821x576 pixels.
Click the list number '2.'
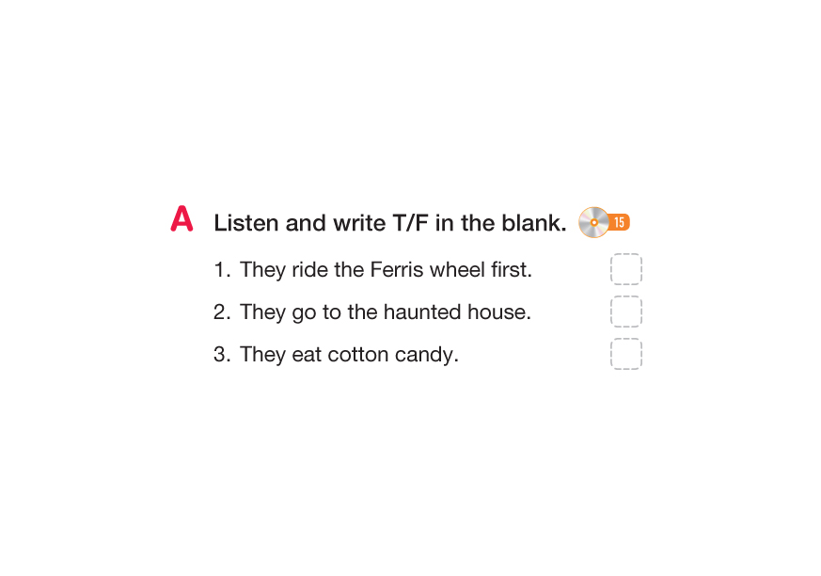click(222, 312)
